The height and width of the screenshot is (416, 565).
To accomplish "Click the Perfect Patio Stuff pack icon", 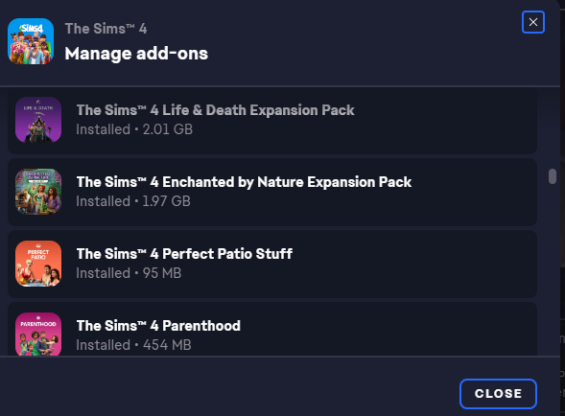I will pyautogui.click(x=38, y=264).
